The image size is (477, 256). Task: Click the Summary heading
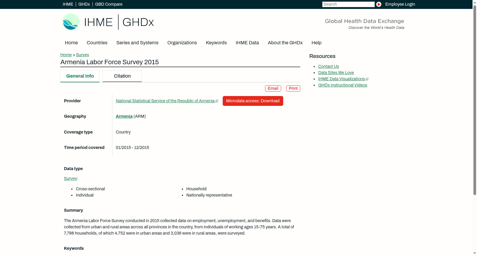73,210
